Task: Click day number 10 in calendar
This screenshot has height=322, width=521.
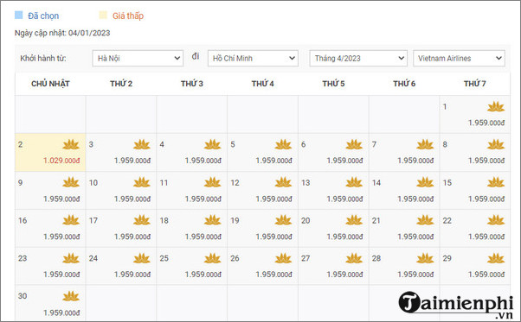Action: (x=93, y=183)
